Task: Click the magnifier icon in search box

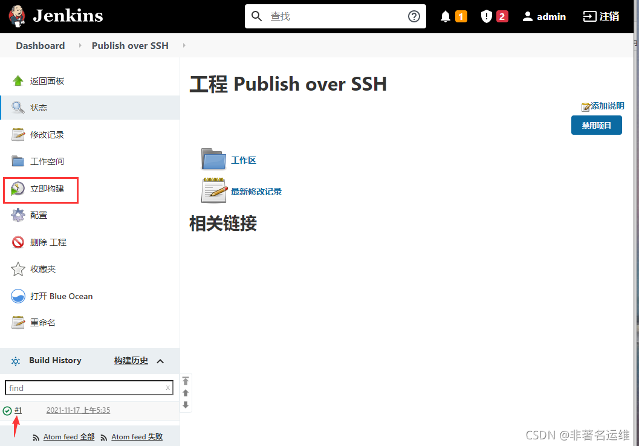Action: pos(256,16)
